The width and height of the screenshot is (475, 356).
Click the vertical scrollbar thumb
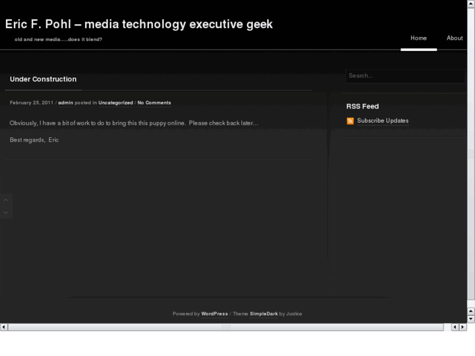pyautogui.click(x=471, y=154)
